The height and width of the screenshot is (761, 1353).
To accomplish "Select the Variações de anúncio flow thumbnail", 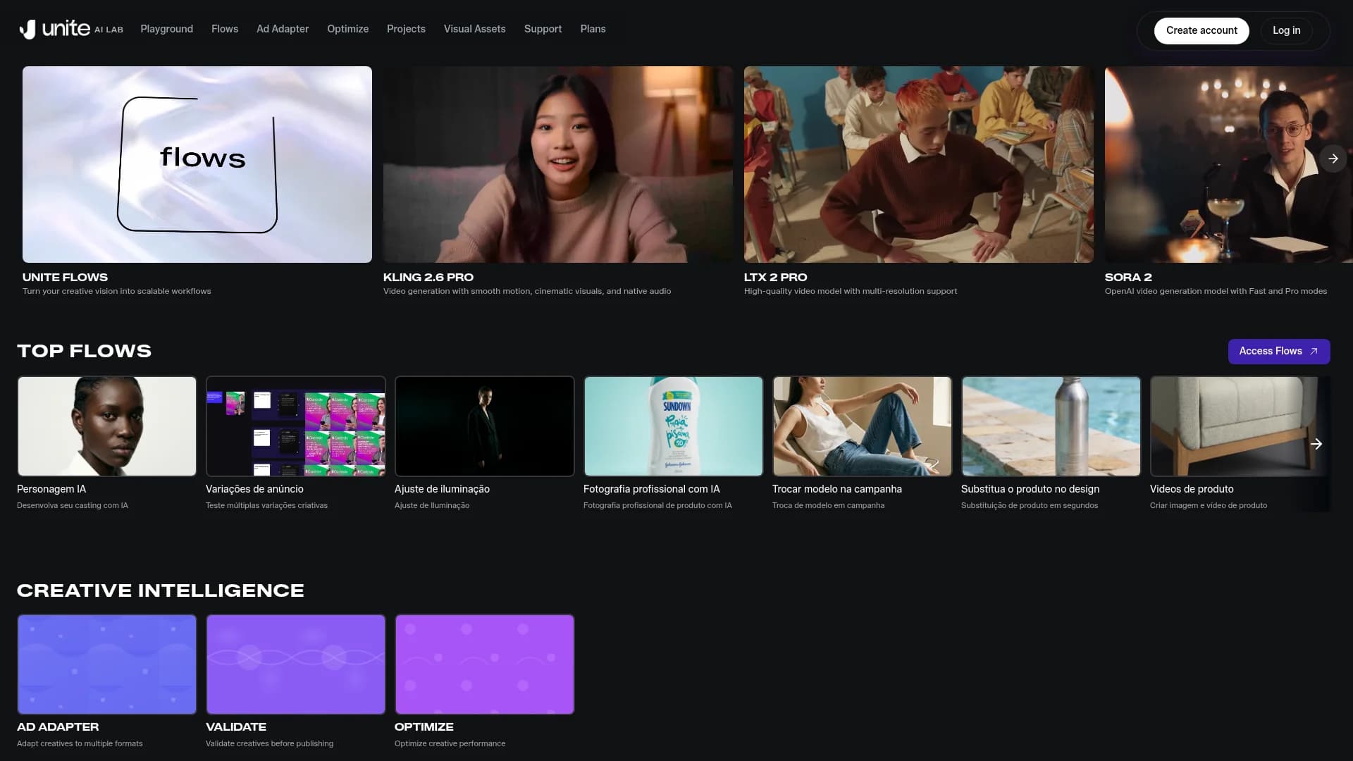I will tap(296, 426).
